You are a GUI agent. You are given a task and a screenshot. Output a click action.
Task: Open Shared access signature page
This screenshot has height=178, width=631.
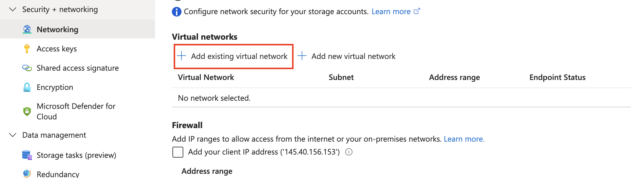tap(78, 68)
